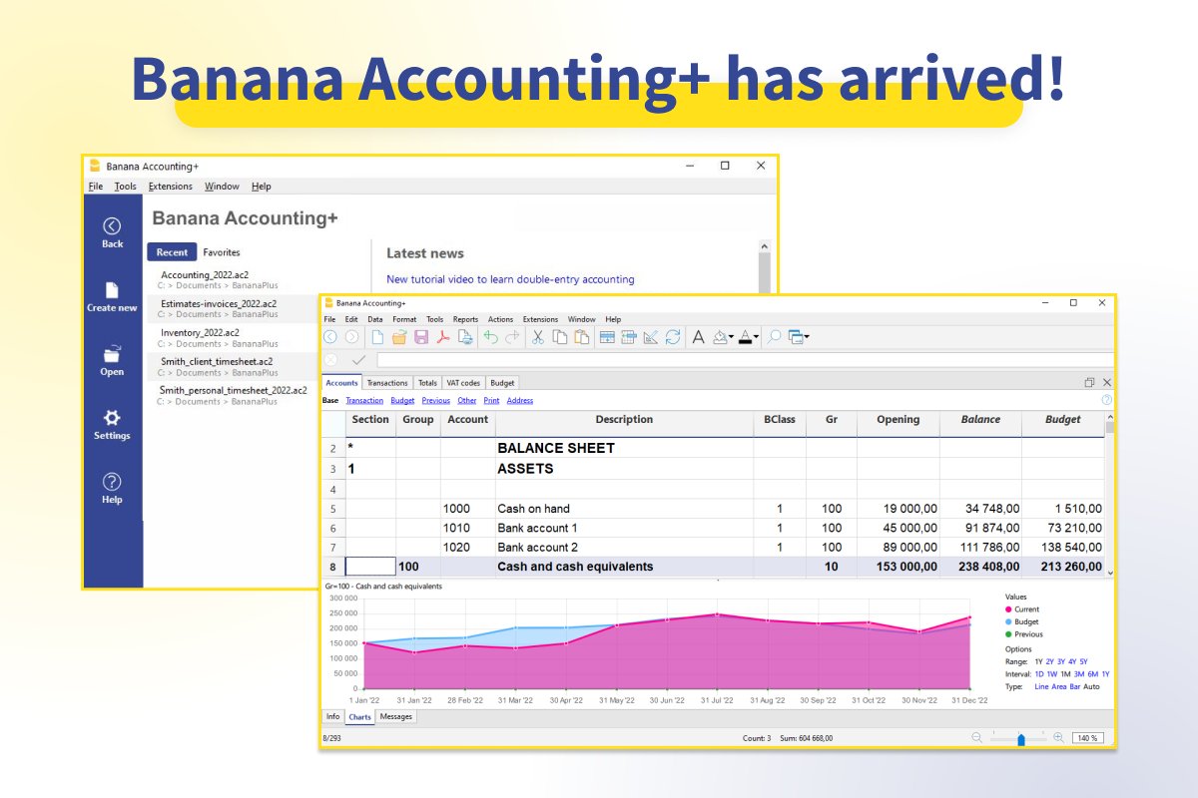This screenshot has height=798, width=1198.
Task: Toggle the Previous series in chart legend
Action: (1026, 633)
